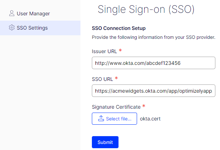This screenshot has width=220, height=150.
Task: Focus the Issuer URL input field
Action: tap(153, 63)
